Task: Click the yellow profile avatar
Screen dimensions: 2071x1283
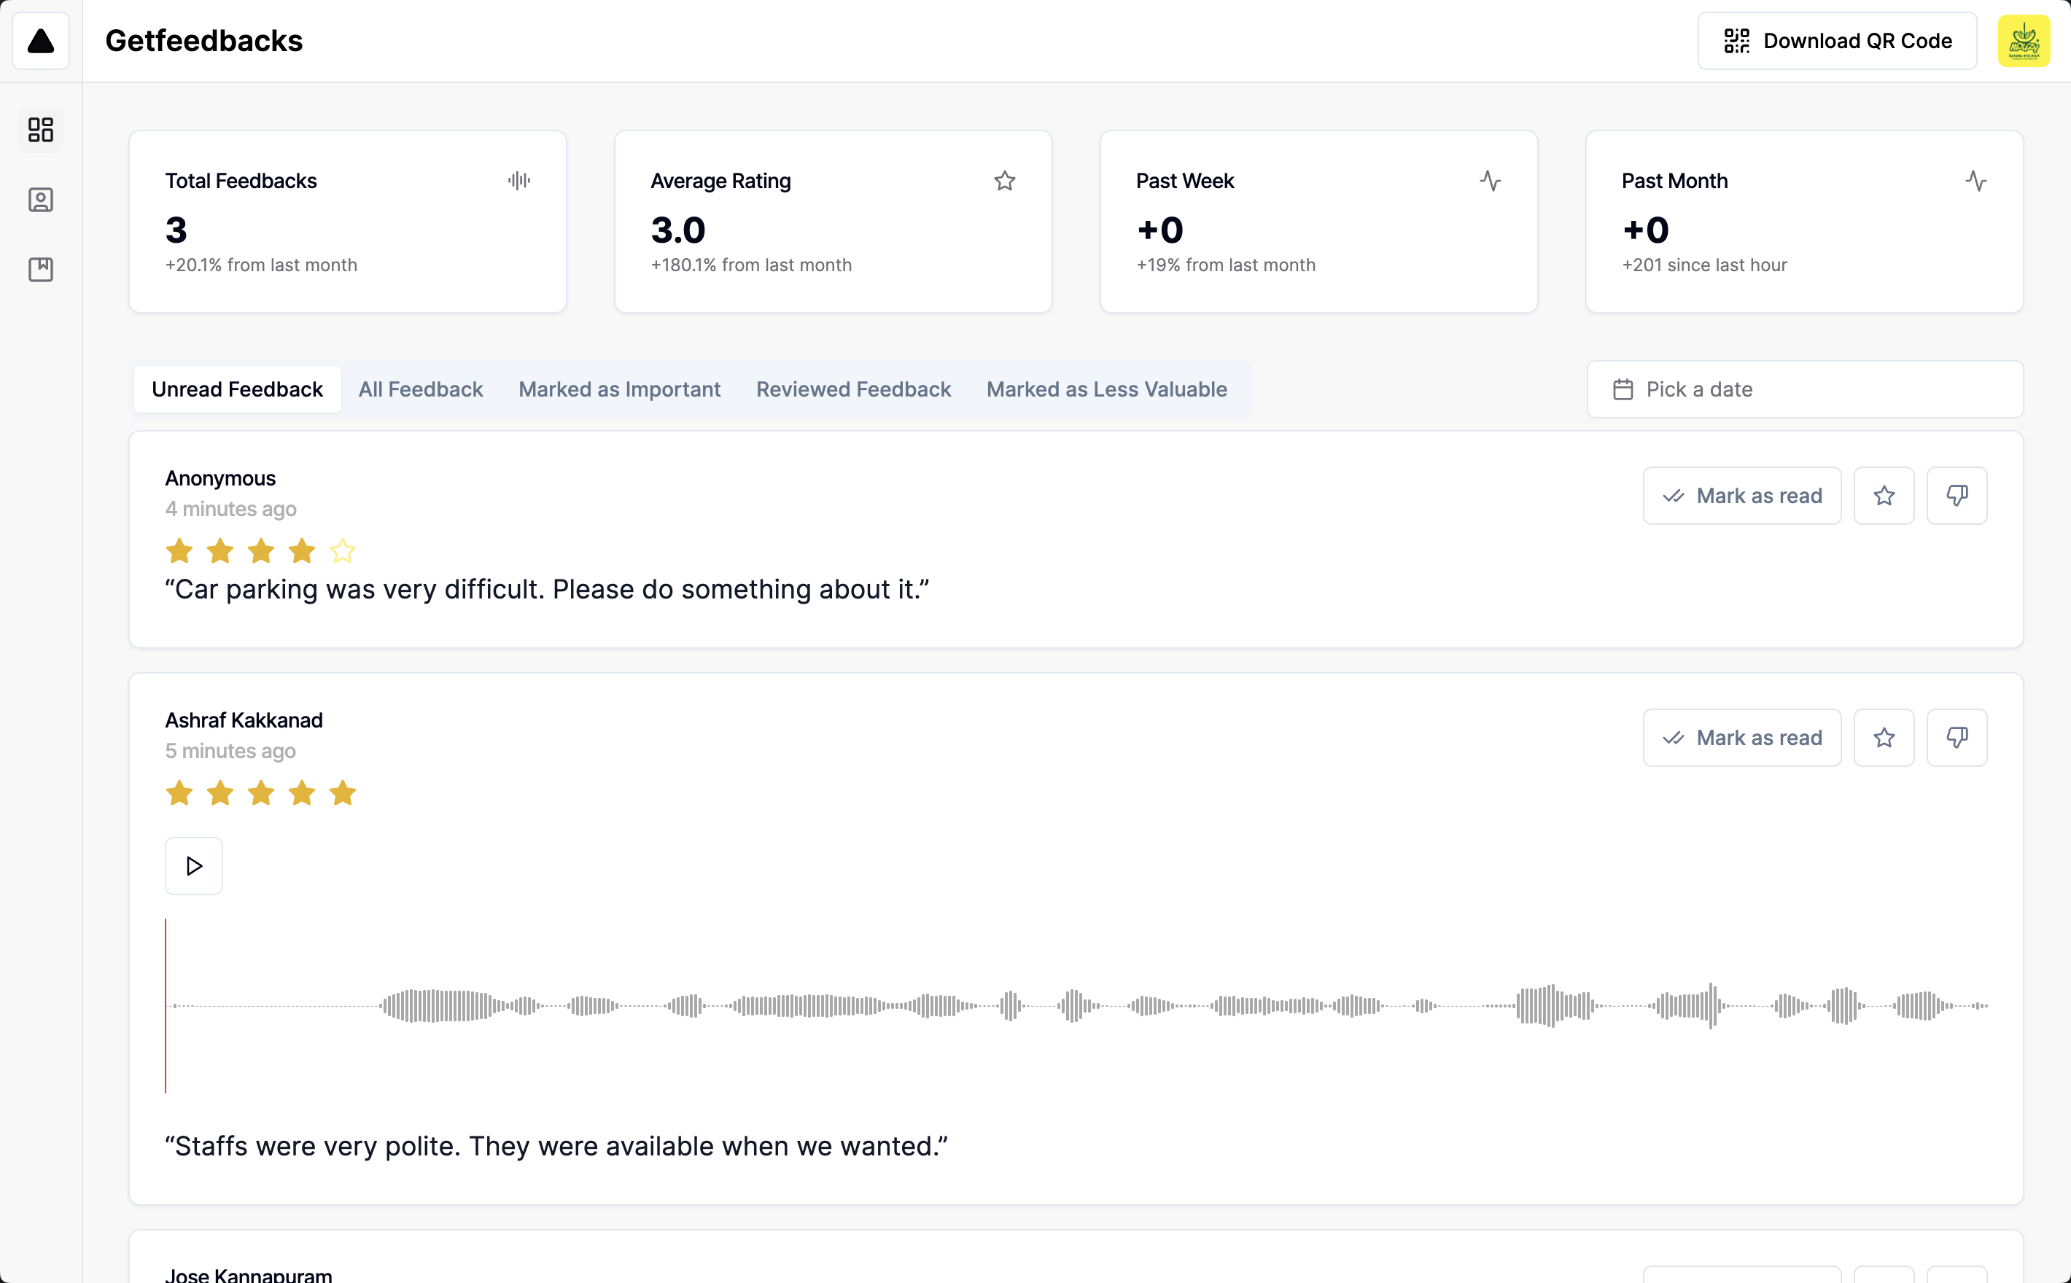Action: point(2024,41)
